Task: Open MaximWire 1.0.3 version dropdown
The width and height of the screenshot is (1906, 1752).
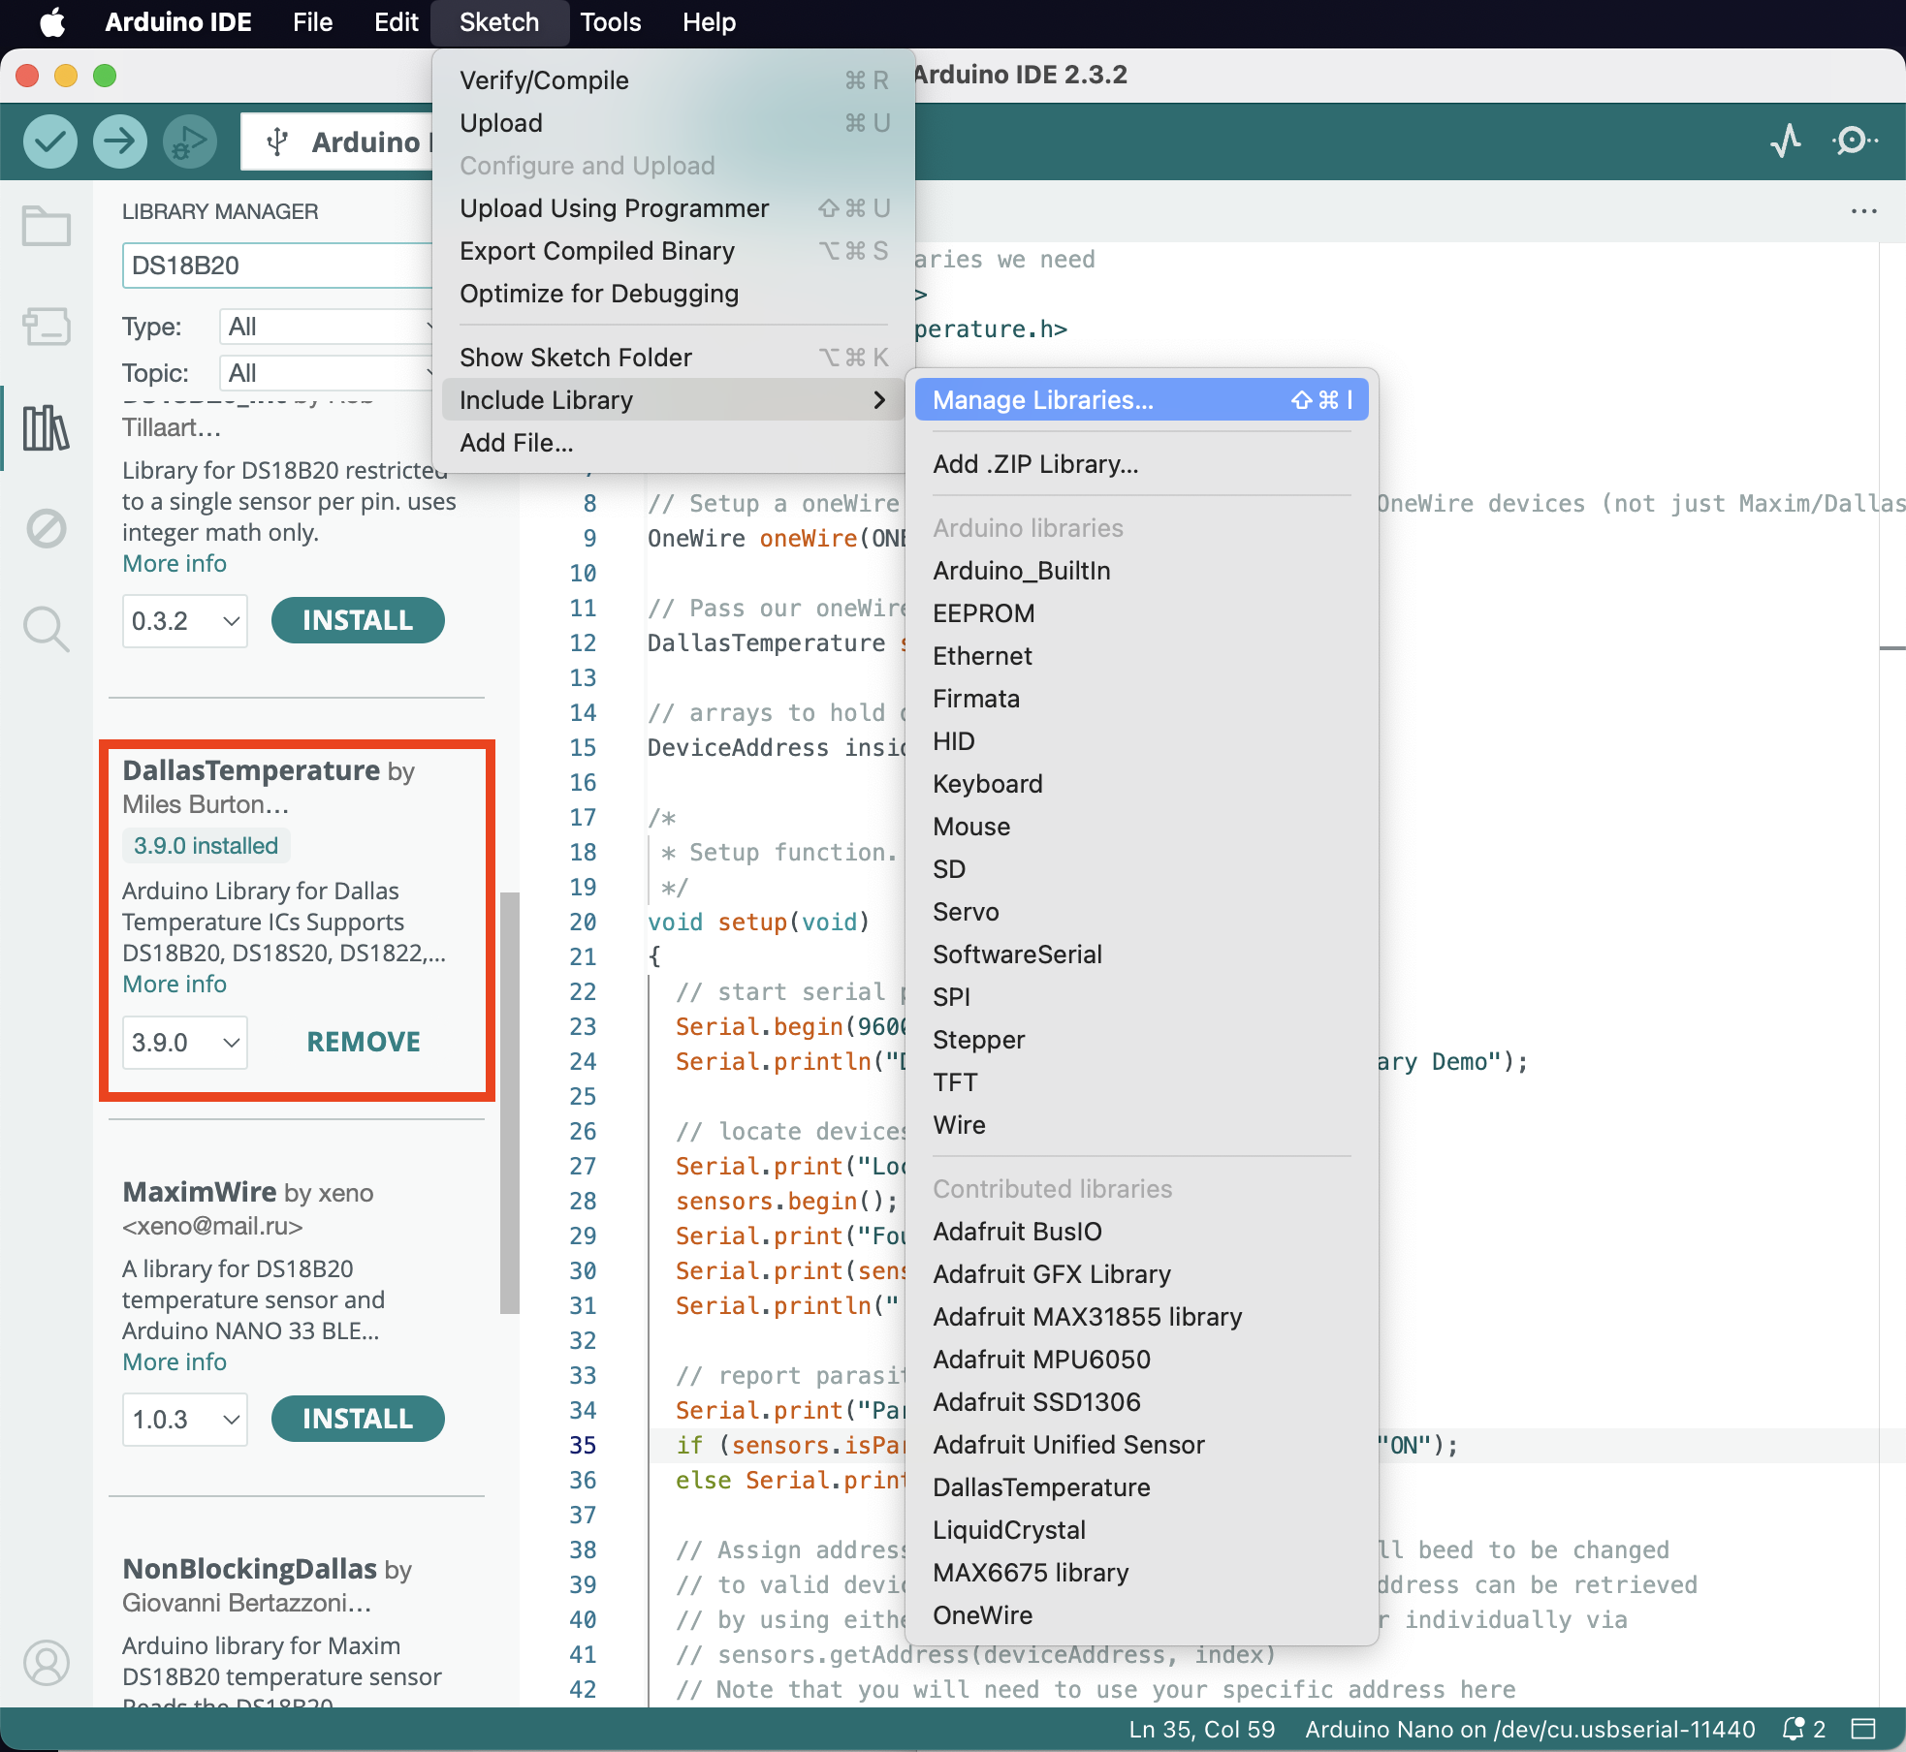Action: 185,1420
